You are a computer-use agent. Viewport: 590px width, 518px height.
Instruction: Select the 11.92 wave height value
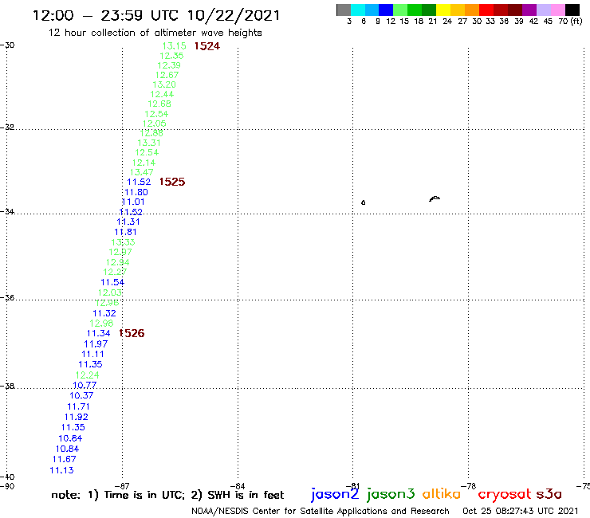click(x=77, y=417)
